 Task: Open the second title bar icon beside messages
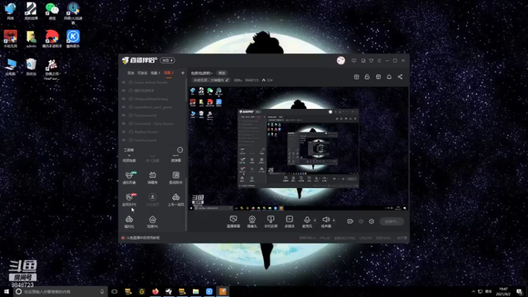tap(363, 61)
